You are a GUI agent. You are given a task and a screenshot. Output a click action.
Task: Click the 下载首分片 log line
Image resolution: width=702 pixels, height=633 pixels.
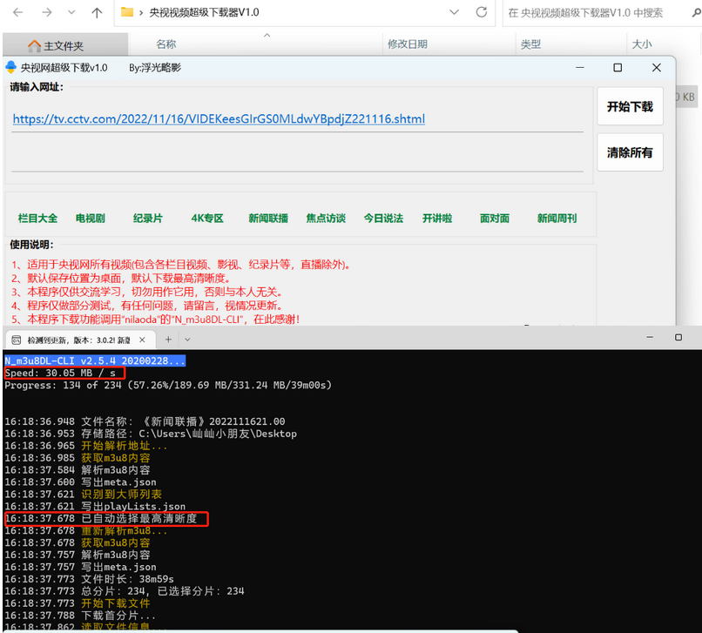(x=81, y=615)
